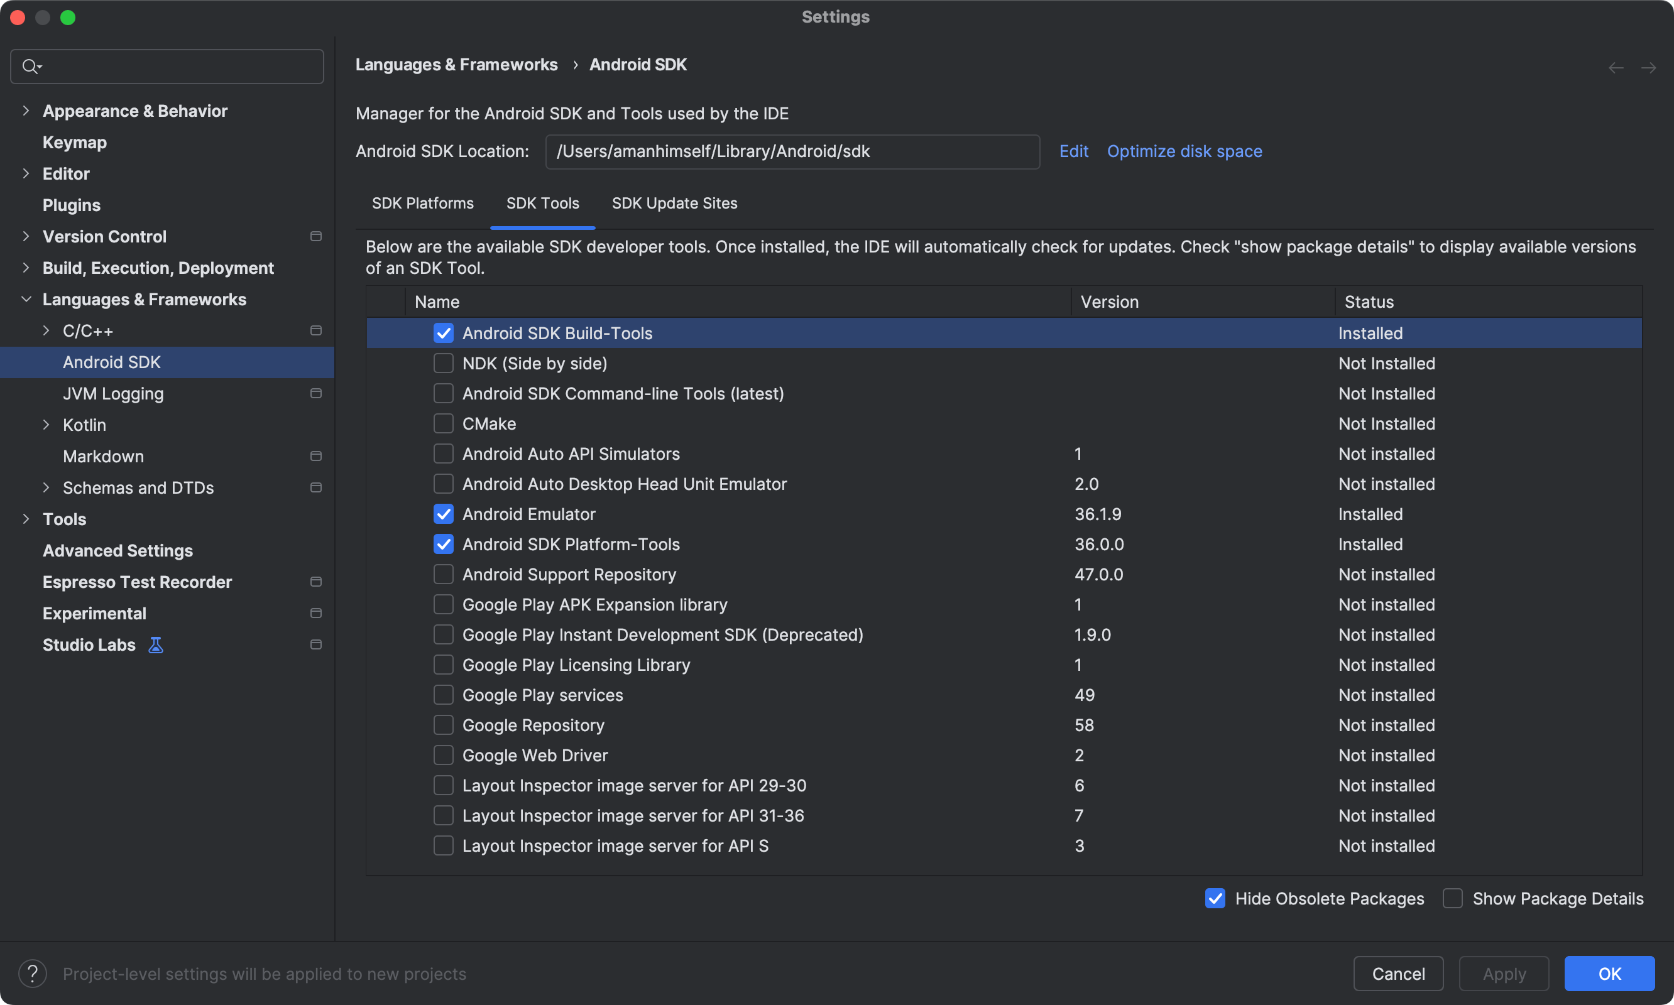1674x1005 pixels.
Task: Click the help question mark icon
Action: click(x=33, y=973)
